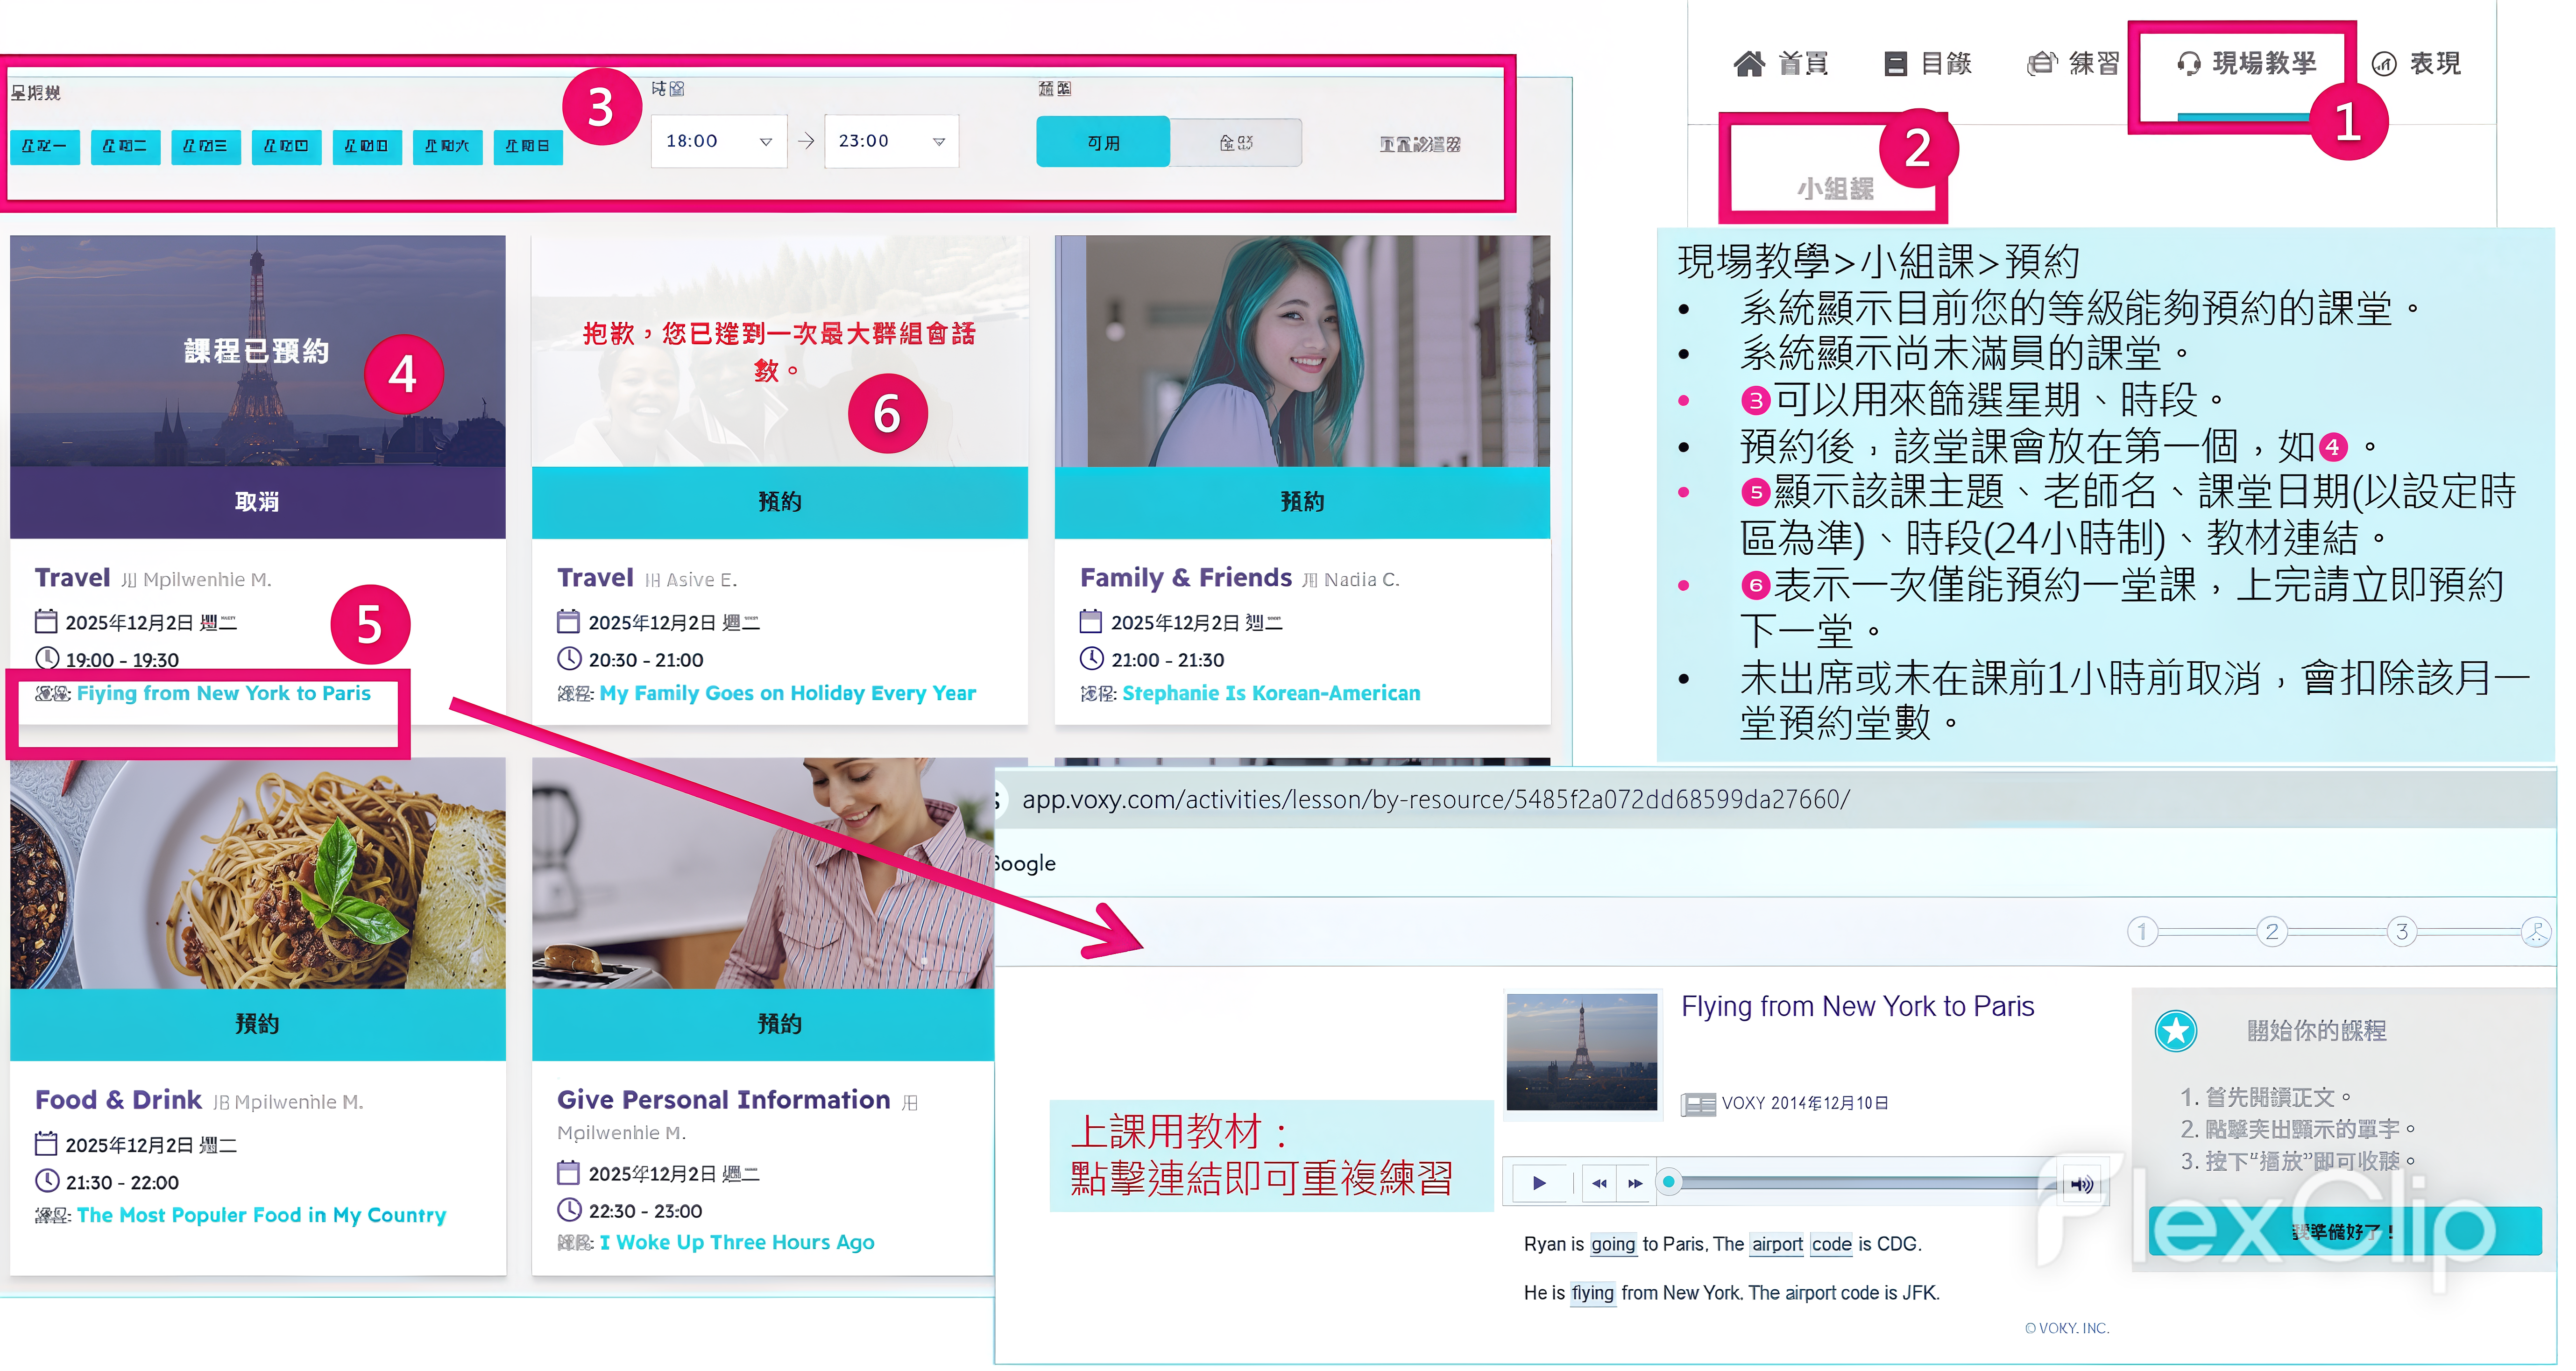Click the newspaper icon beside VOXY date
This screenshot has height=1371, width=2576.
pos(1698,1104)
